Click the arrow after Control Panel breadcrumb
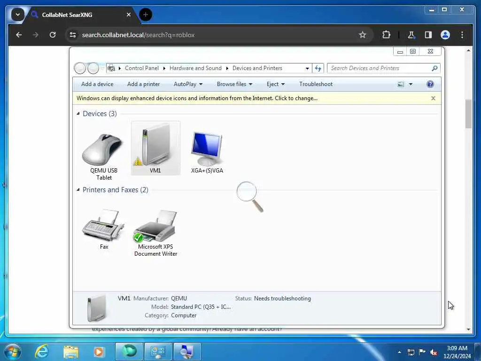The height and width of the screenshot is (361, 481). click(x=164, y=68)
